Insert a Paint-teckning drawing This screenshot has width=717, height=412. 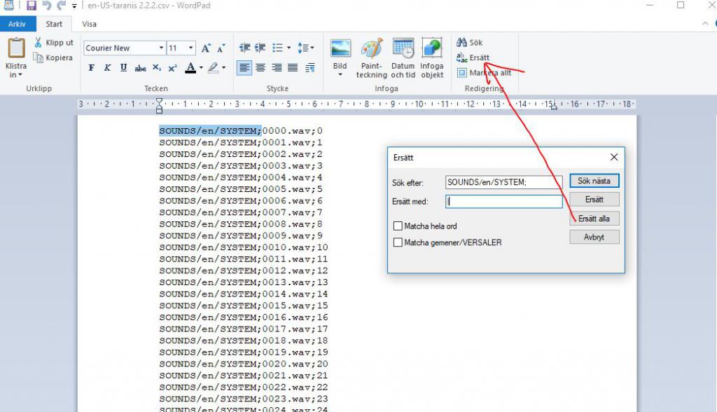[371, 57]
